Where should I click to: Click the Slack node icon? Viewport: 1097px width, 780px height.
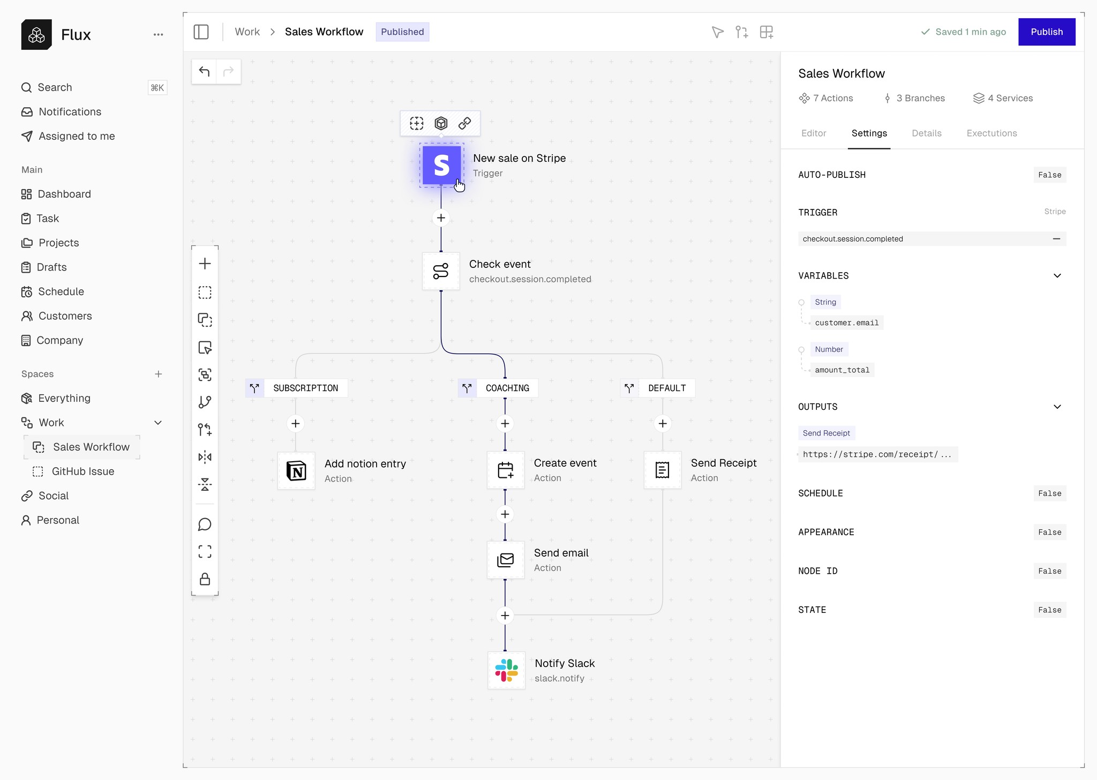[x=506, y=670]
